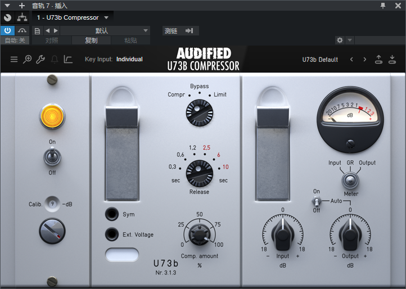The height and width of the screenshot is (289, 406).
Task: Open the hamburger menu in the Audified toolbar
Action: pyautogui.click(x=14, y=60)
